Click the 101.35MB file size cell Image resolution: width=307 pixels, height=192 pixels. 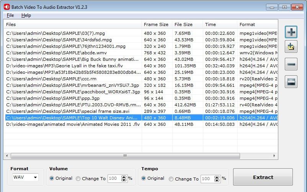tap(185, 66)
